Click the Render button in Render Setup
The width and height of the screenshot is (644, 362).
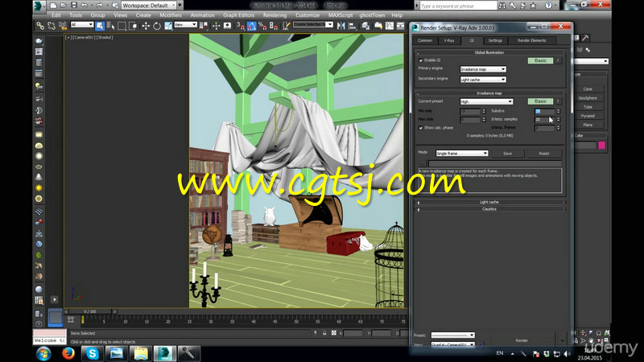click(x=522, y=340)
